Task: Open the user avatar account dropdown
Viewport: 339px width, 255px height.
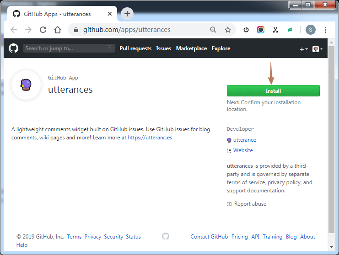Action: coord(317,49)
